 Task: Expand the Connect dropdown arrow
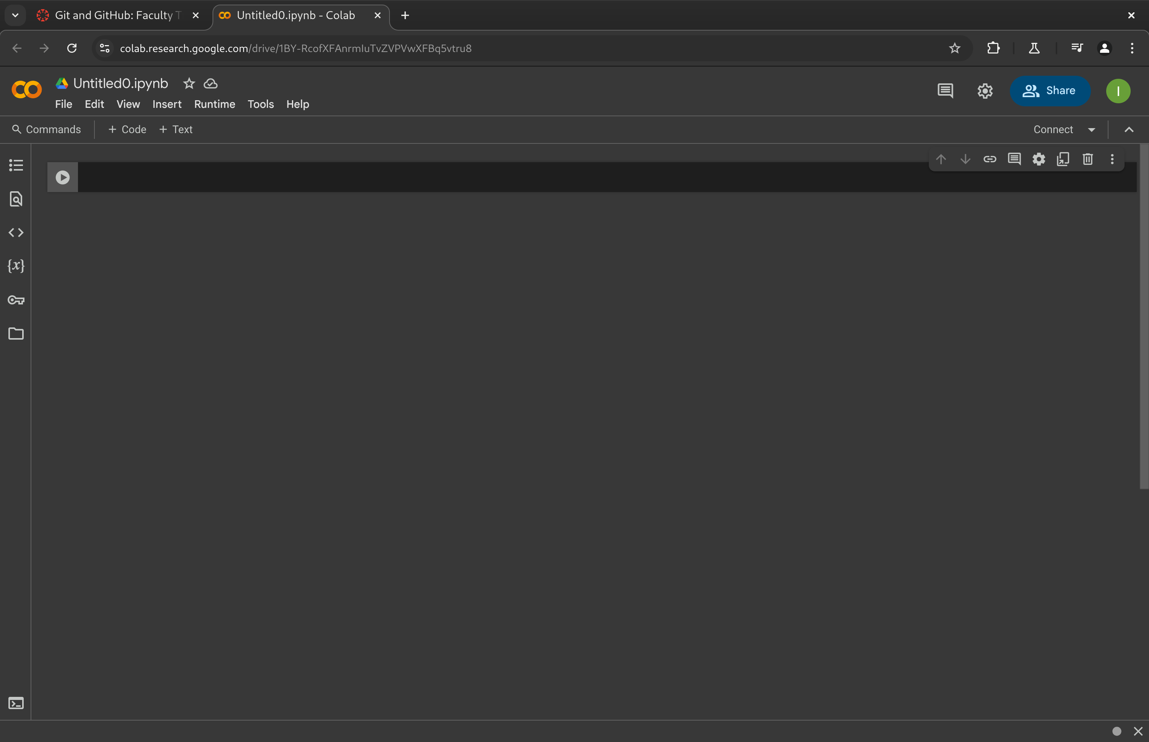tap(1091, 130)
